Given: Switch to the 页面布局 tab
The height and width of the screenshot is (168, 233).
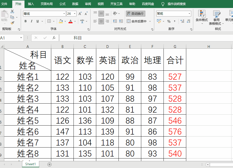Looking at the screenshot, I should point(47,4).
